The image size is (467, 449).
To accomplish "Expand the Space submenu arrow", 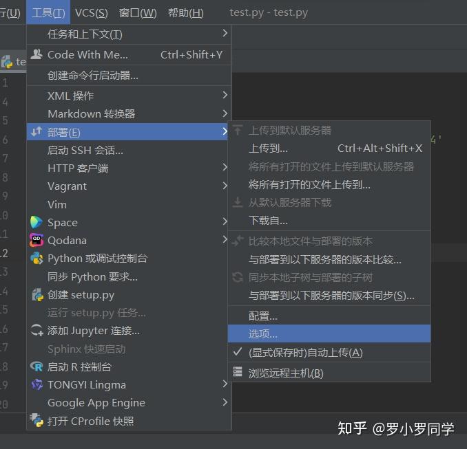I will click(225, 221).
